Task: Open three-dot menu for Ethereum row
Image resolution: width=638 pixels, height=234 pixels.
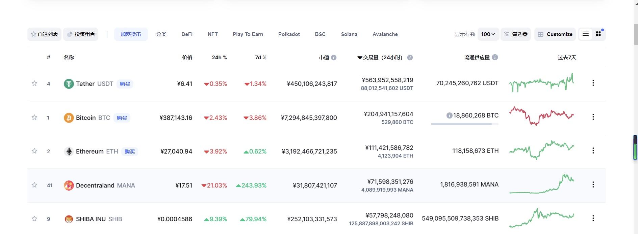Action: 593,151
